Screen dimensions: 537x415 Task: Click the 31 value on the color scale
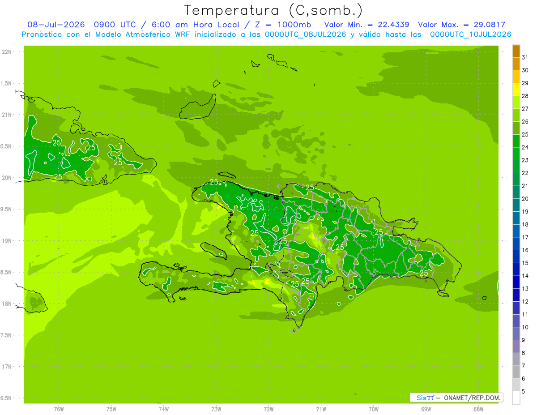525,57
